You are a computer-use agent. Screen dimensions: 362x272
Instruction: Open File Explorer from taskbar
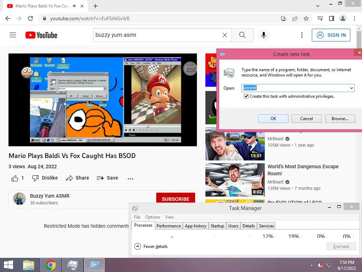29,265
